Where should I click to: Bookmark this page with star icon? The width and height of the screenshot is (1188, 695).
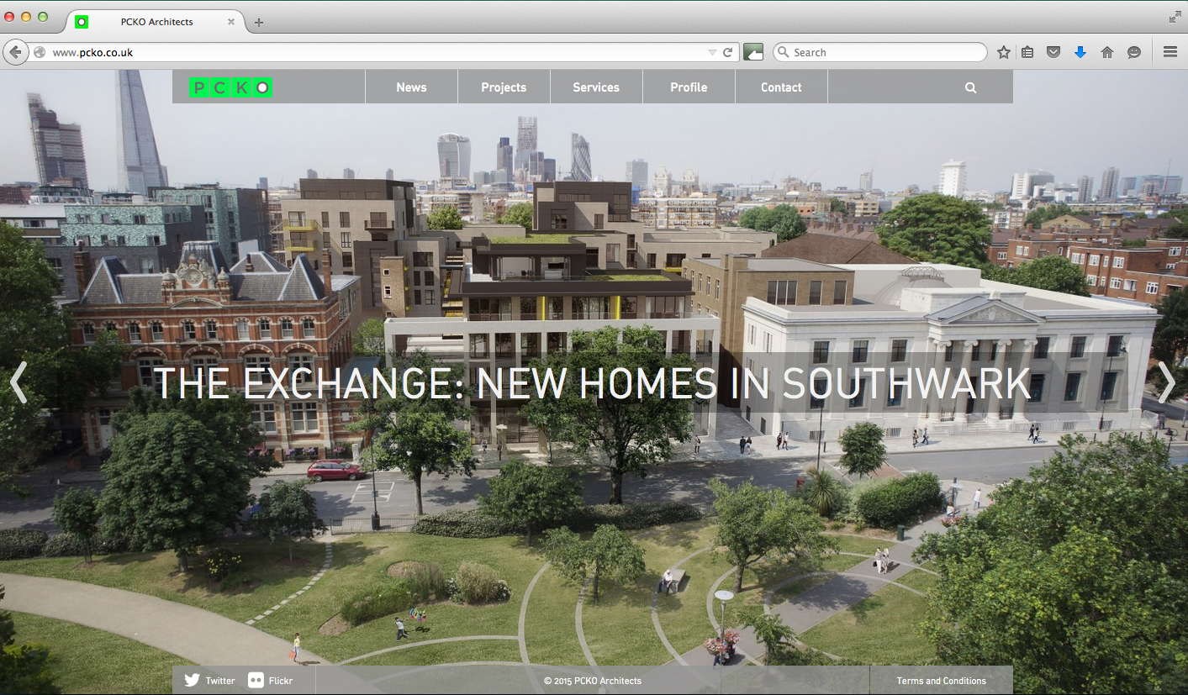pyautogui.click(x=1004, y=52)
